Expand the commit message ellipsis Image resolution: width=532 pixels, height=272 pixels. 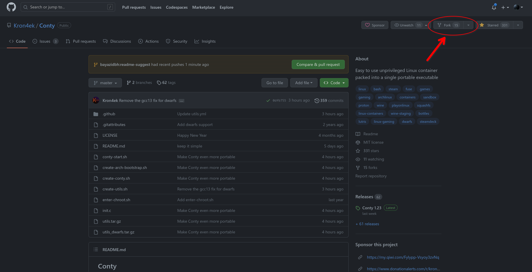coord(181,101)
